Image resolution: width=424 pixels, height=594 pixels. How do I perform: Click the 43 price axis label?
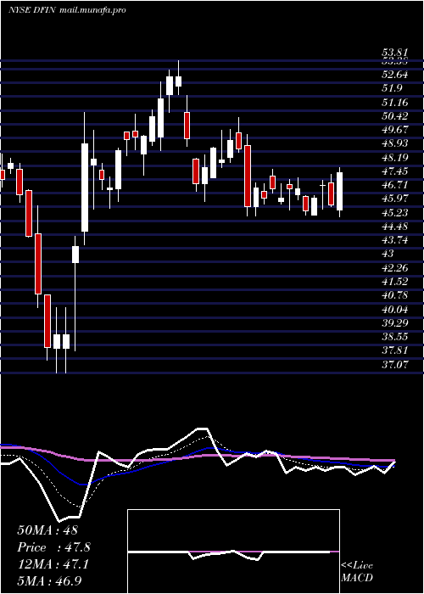click(388, 254)
